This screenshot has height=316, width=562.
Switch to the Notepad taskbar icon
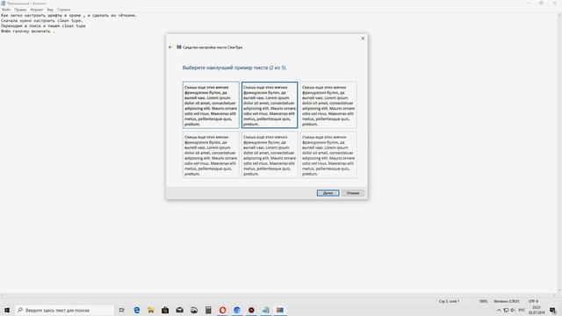[x=265, y=310]
